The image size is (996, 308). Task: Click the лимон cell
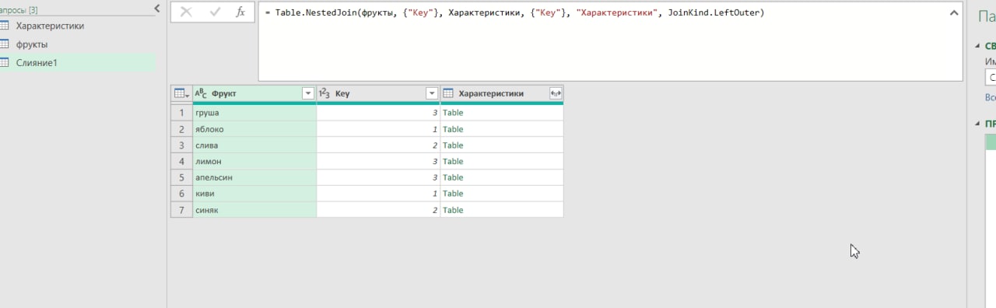254,161
